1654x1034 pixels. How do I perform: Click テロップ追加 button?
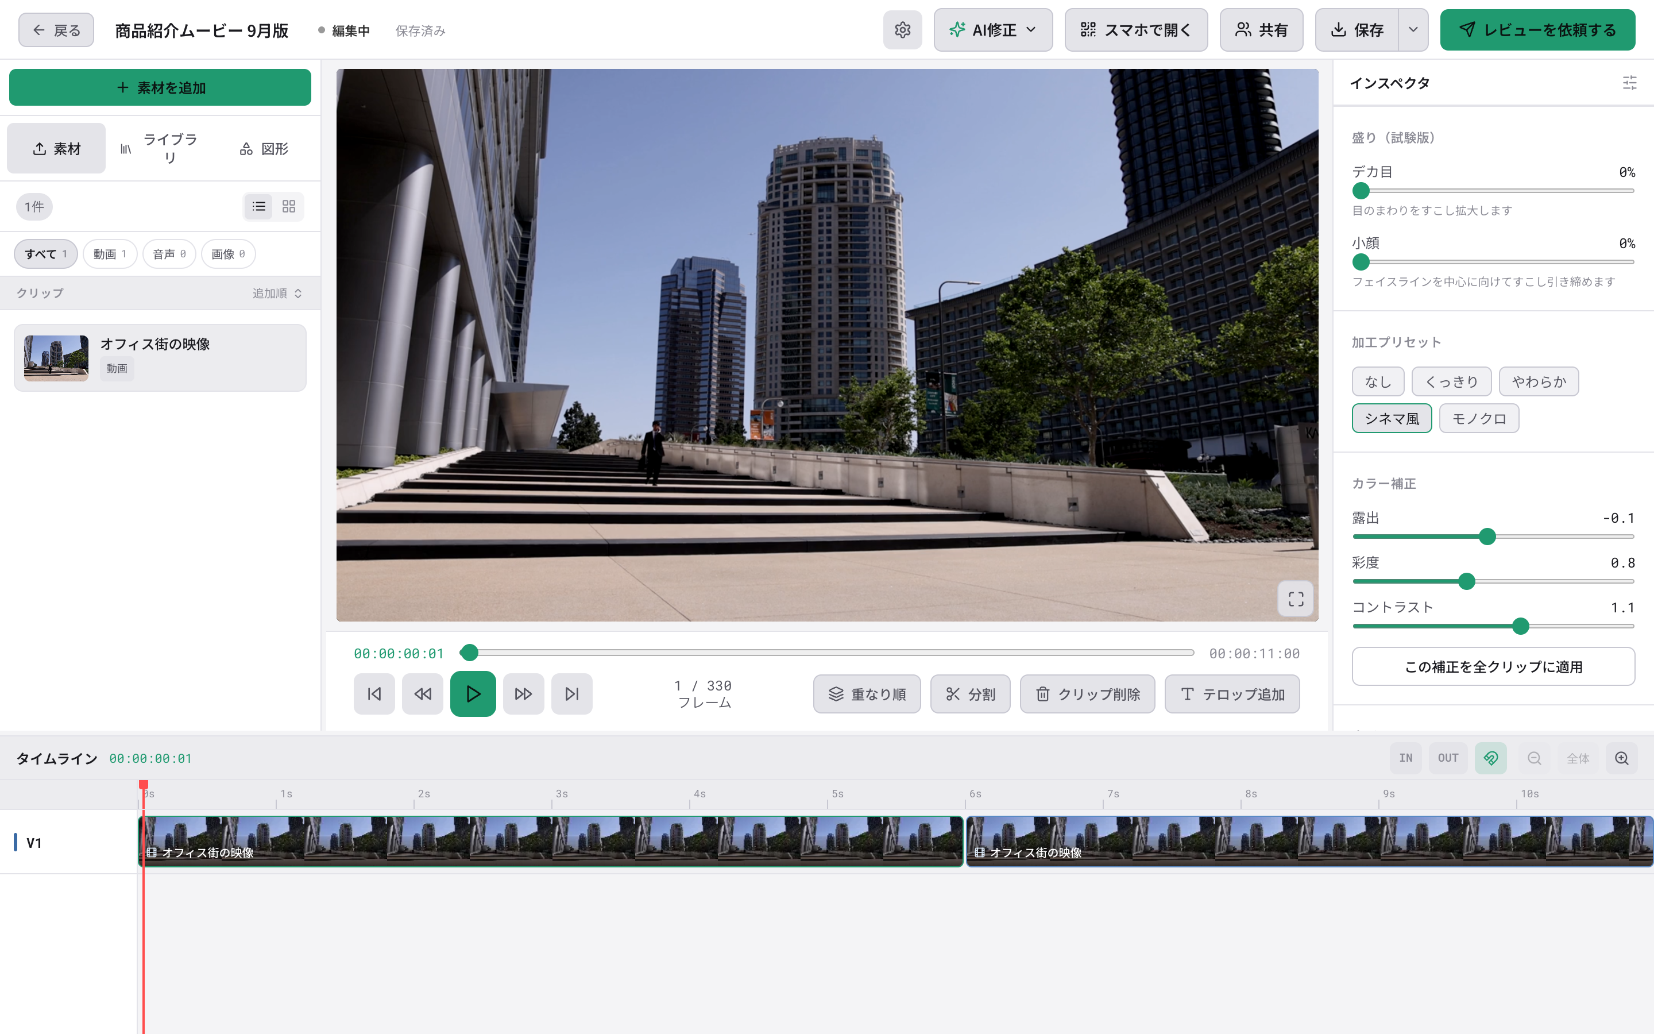1232,694
